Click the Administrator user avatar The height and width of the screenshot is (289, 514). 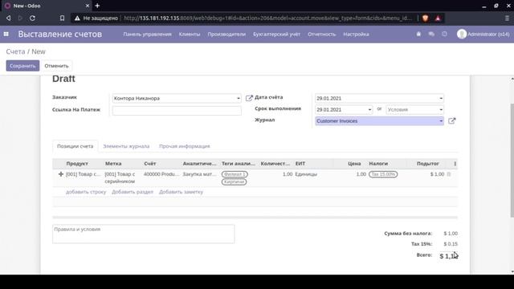[x=462, y=34]
